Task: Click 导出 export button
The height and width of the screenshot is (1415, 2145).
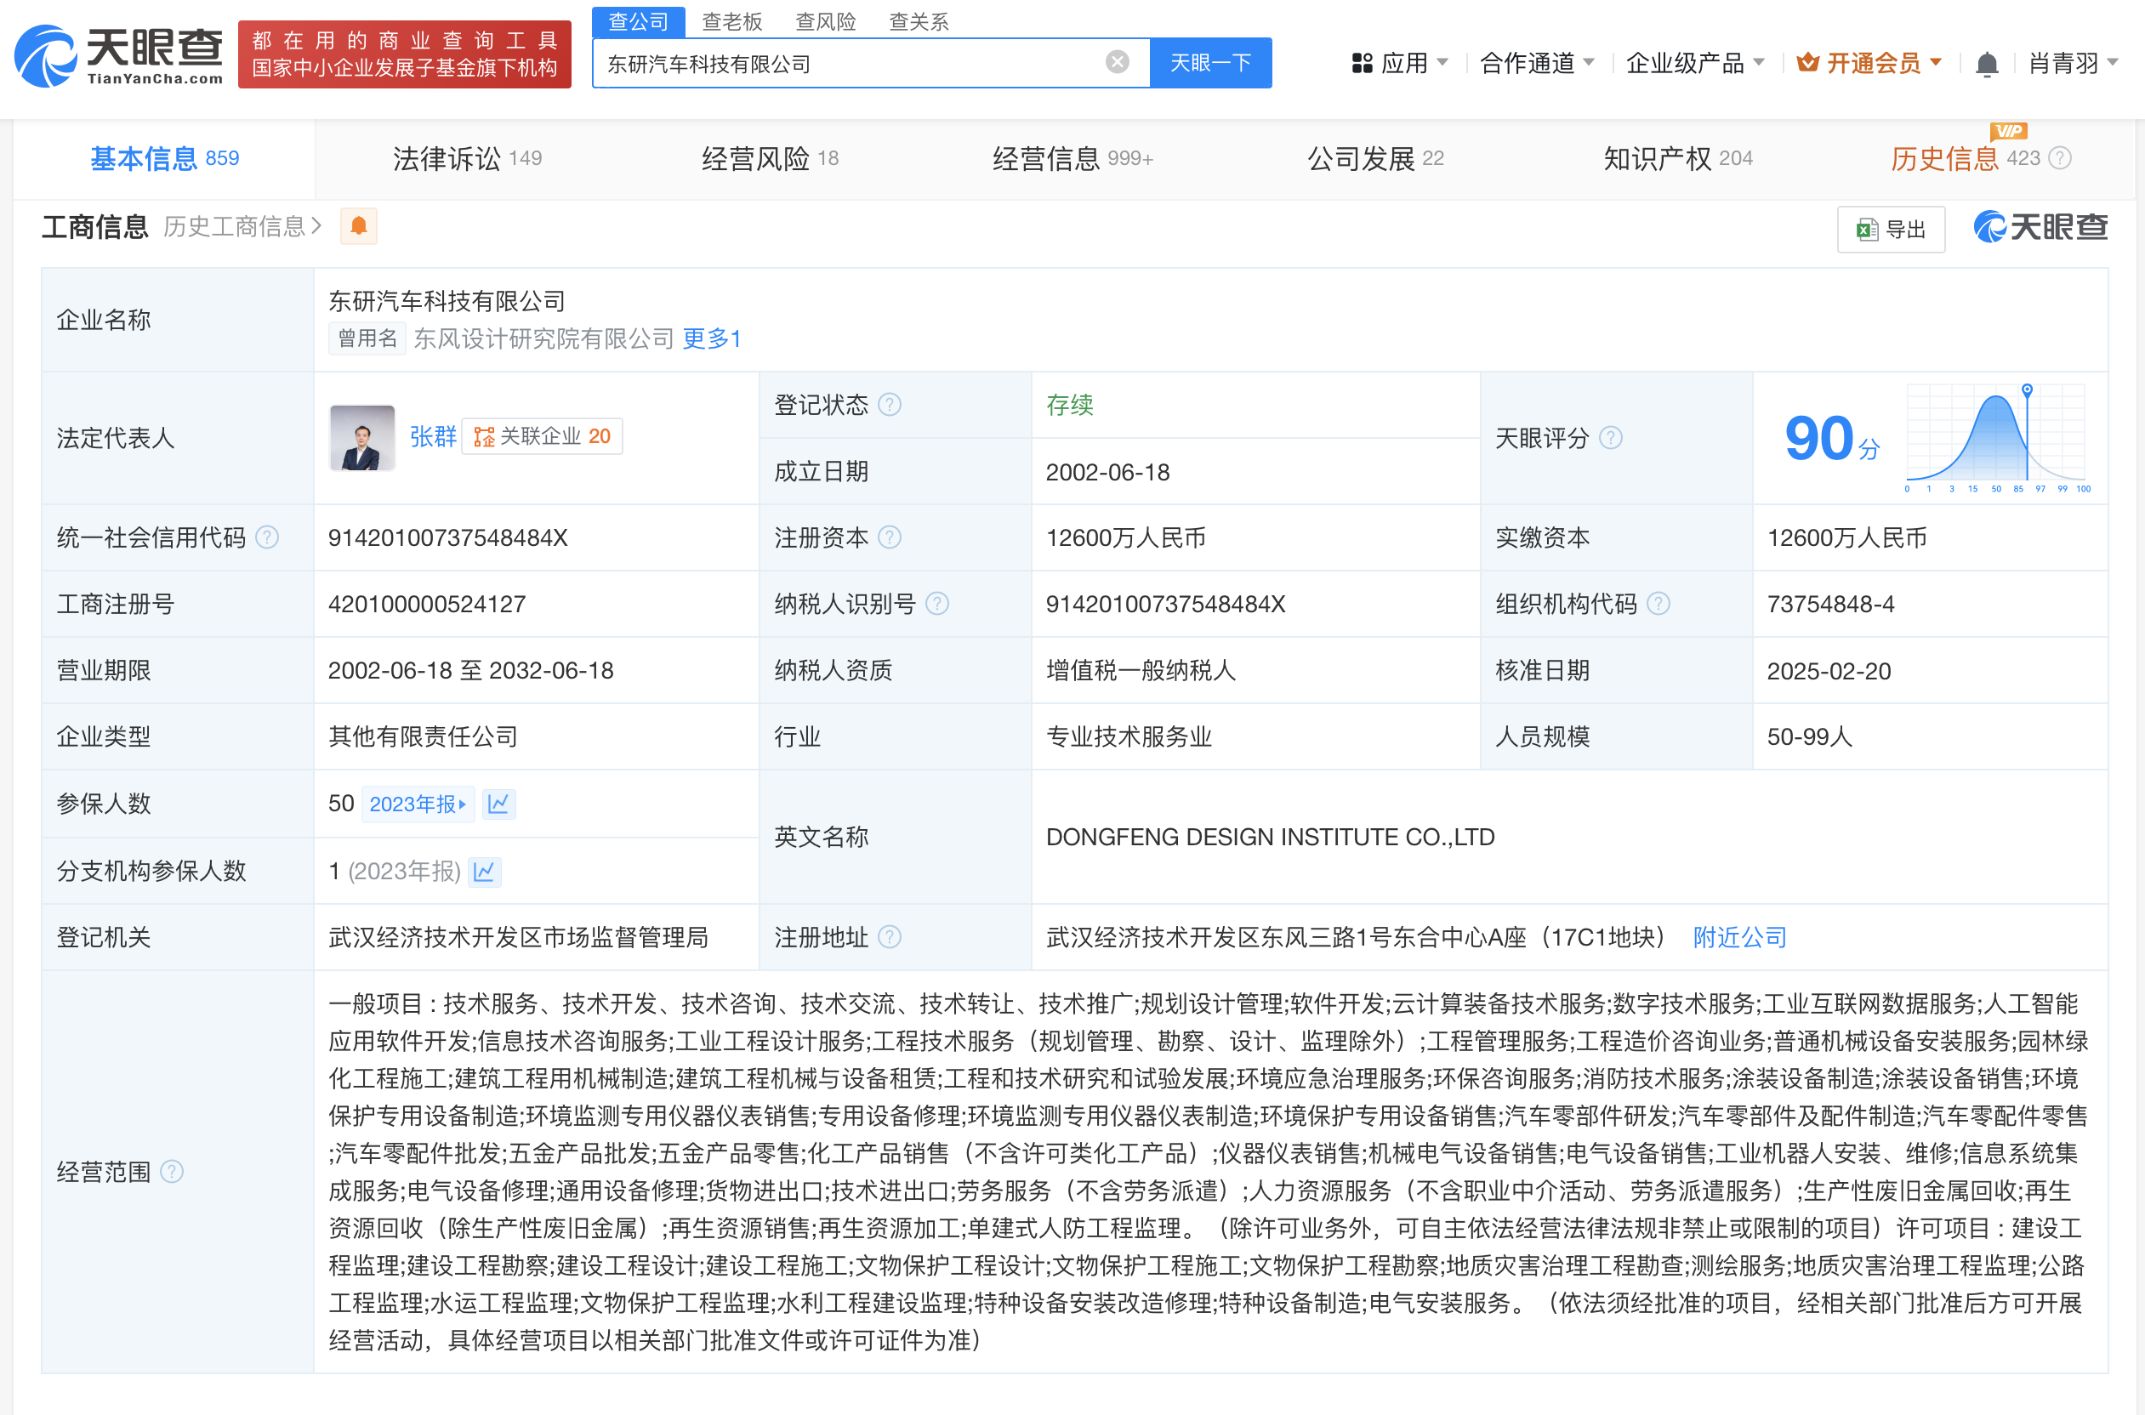Action: (1892, 230)
